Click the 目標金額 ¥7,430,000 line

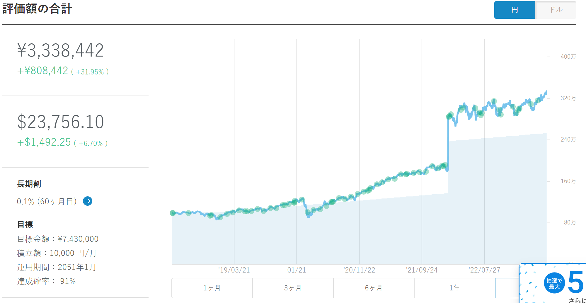click(x=58, y=239)
